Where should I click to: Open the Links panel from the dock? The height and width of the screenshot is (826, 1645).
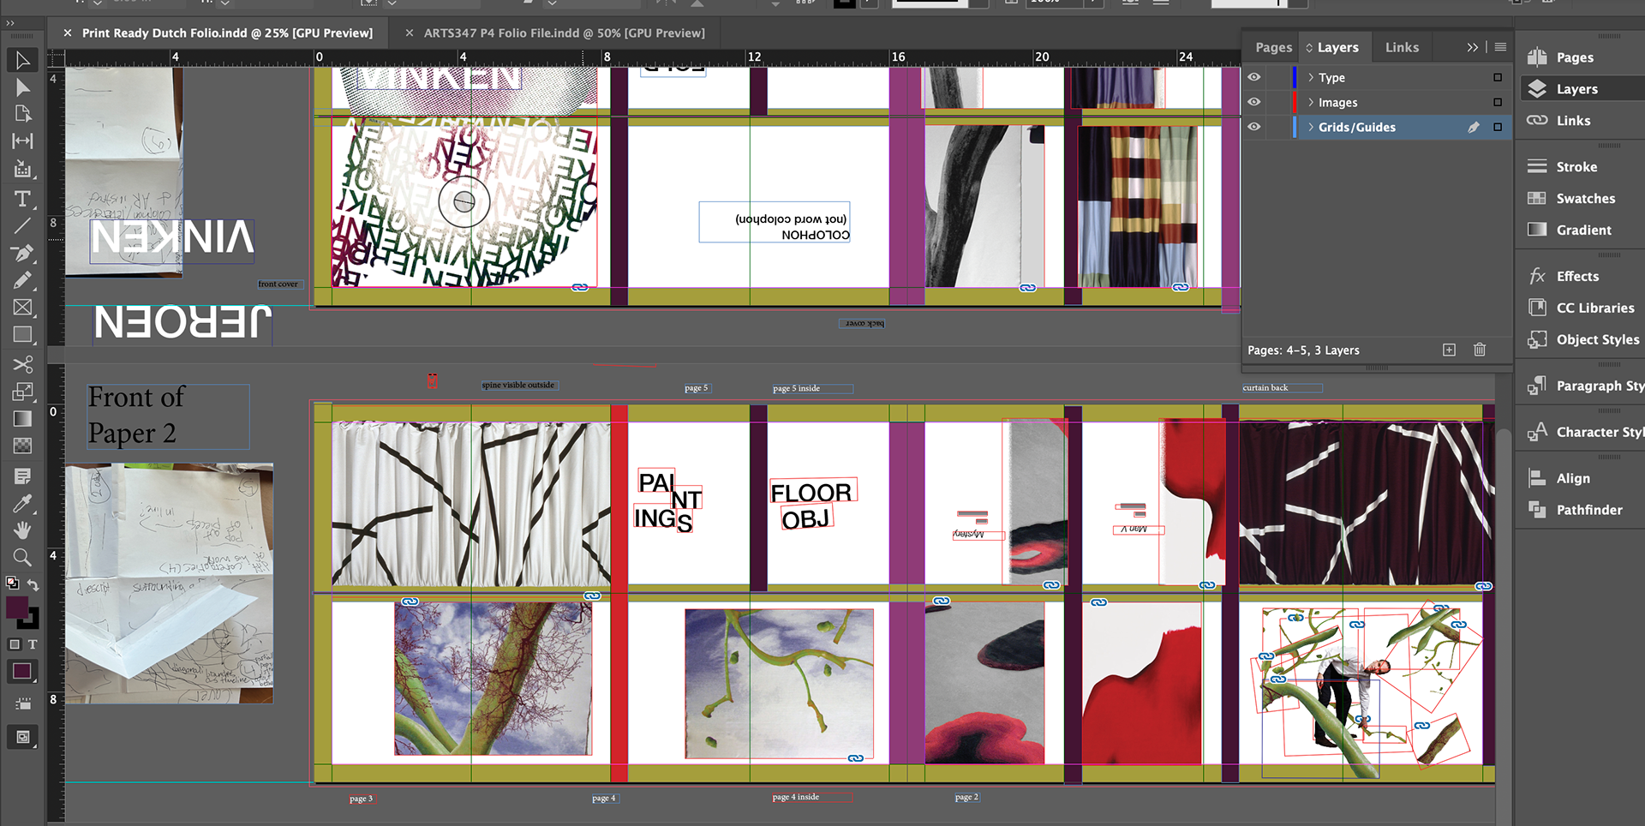(x=1573, y=121)
